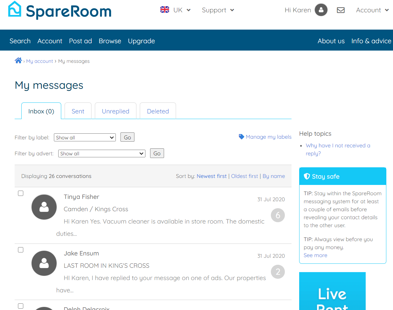Screen dimensions: 393x310
Task: Open the Info & advice menu item
Action: pyautogui.click(x=371, y=41)
